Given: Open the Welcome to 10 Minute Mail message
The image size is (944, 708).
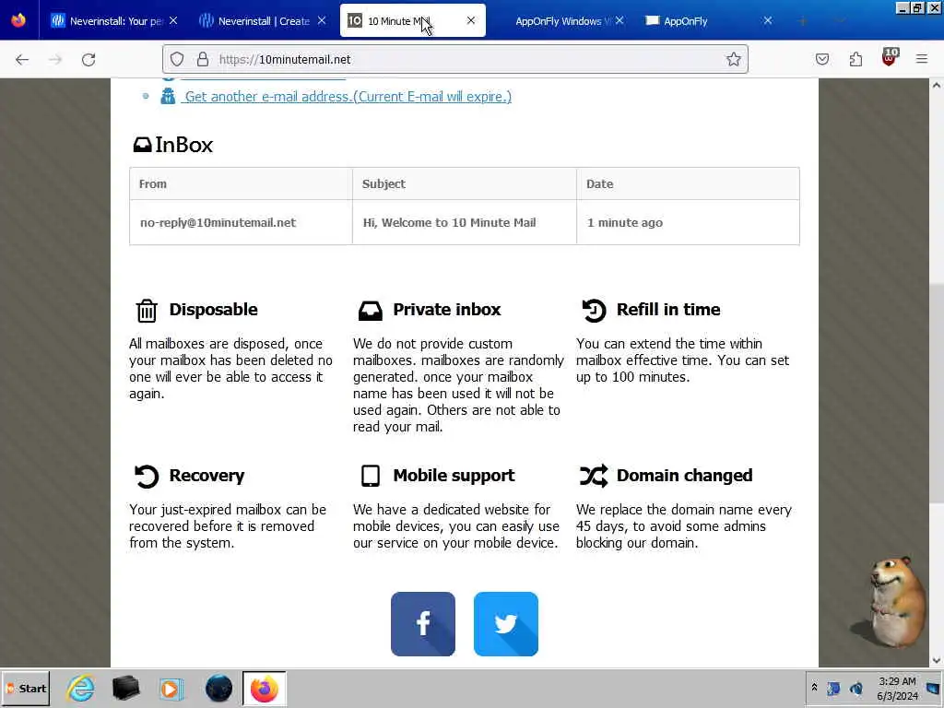Looking at the screenshot, I should (x=449, y=223).
